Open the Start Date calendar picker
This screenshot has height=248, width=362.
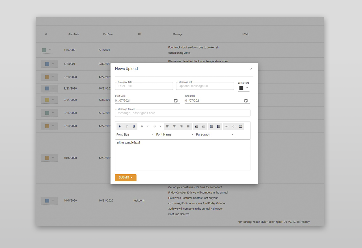(x=176, y=101)
